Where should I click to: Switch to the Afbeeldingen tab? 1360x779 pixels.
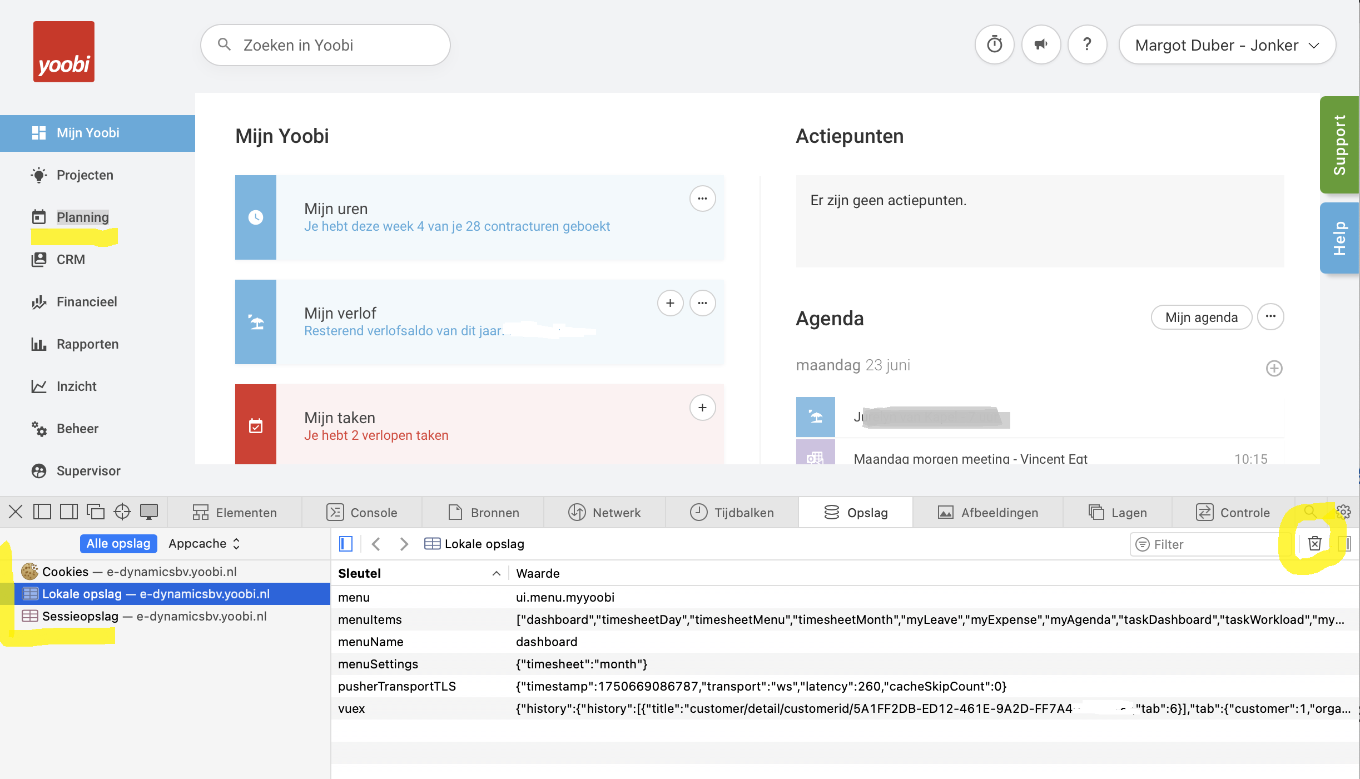tap(988, 513)
